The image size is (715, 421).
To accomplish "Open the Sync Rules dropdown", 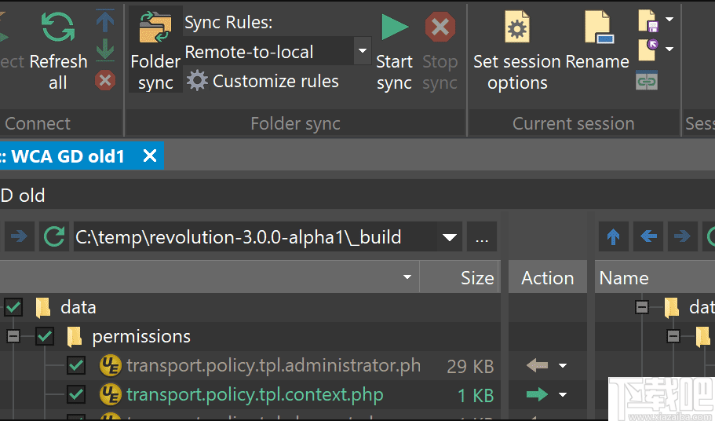I will tap(362, 52).
